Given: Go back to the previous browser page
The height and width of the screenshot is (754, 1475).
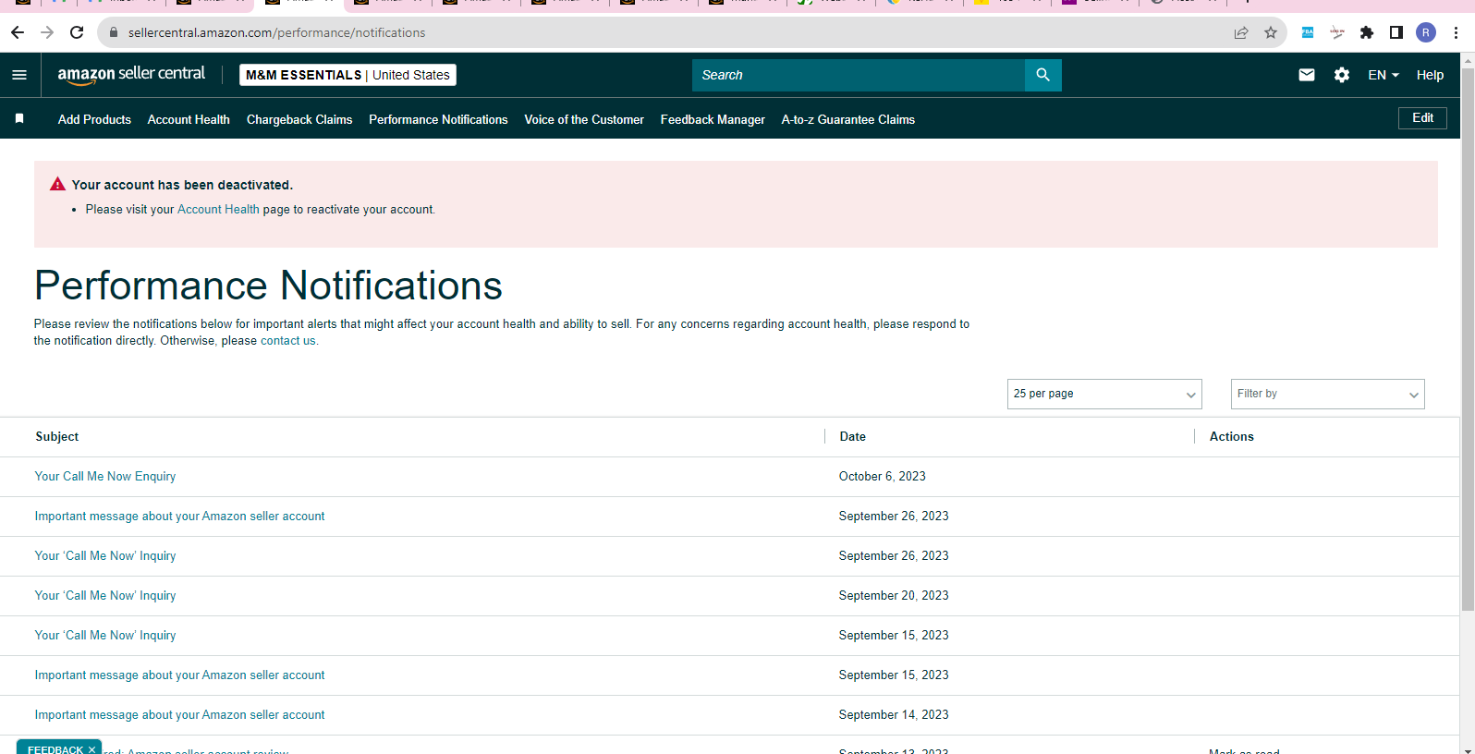Looking at the screenshot, I should tap(18, 32).
